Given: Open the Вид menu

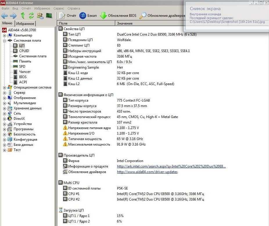Looking at the screenshot, I should [x=15, y=8].
